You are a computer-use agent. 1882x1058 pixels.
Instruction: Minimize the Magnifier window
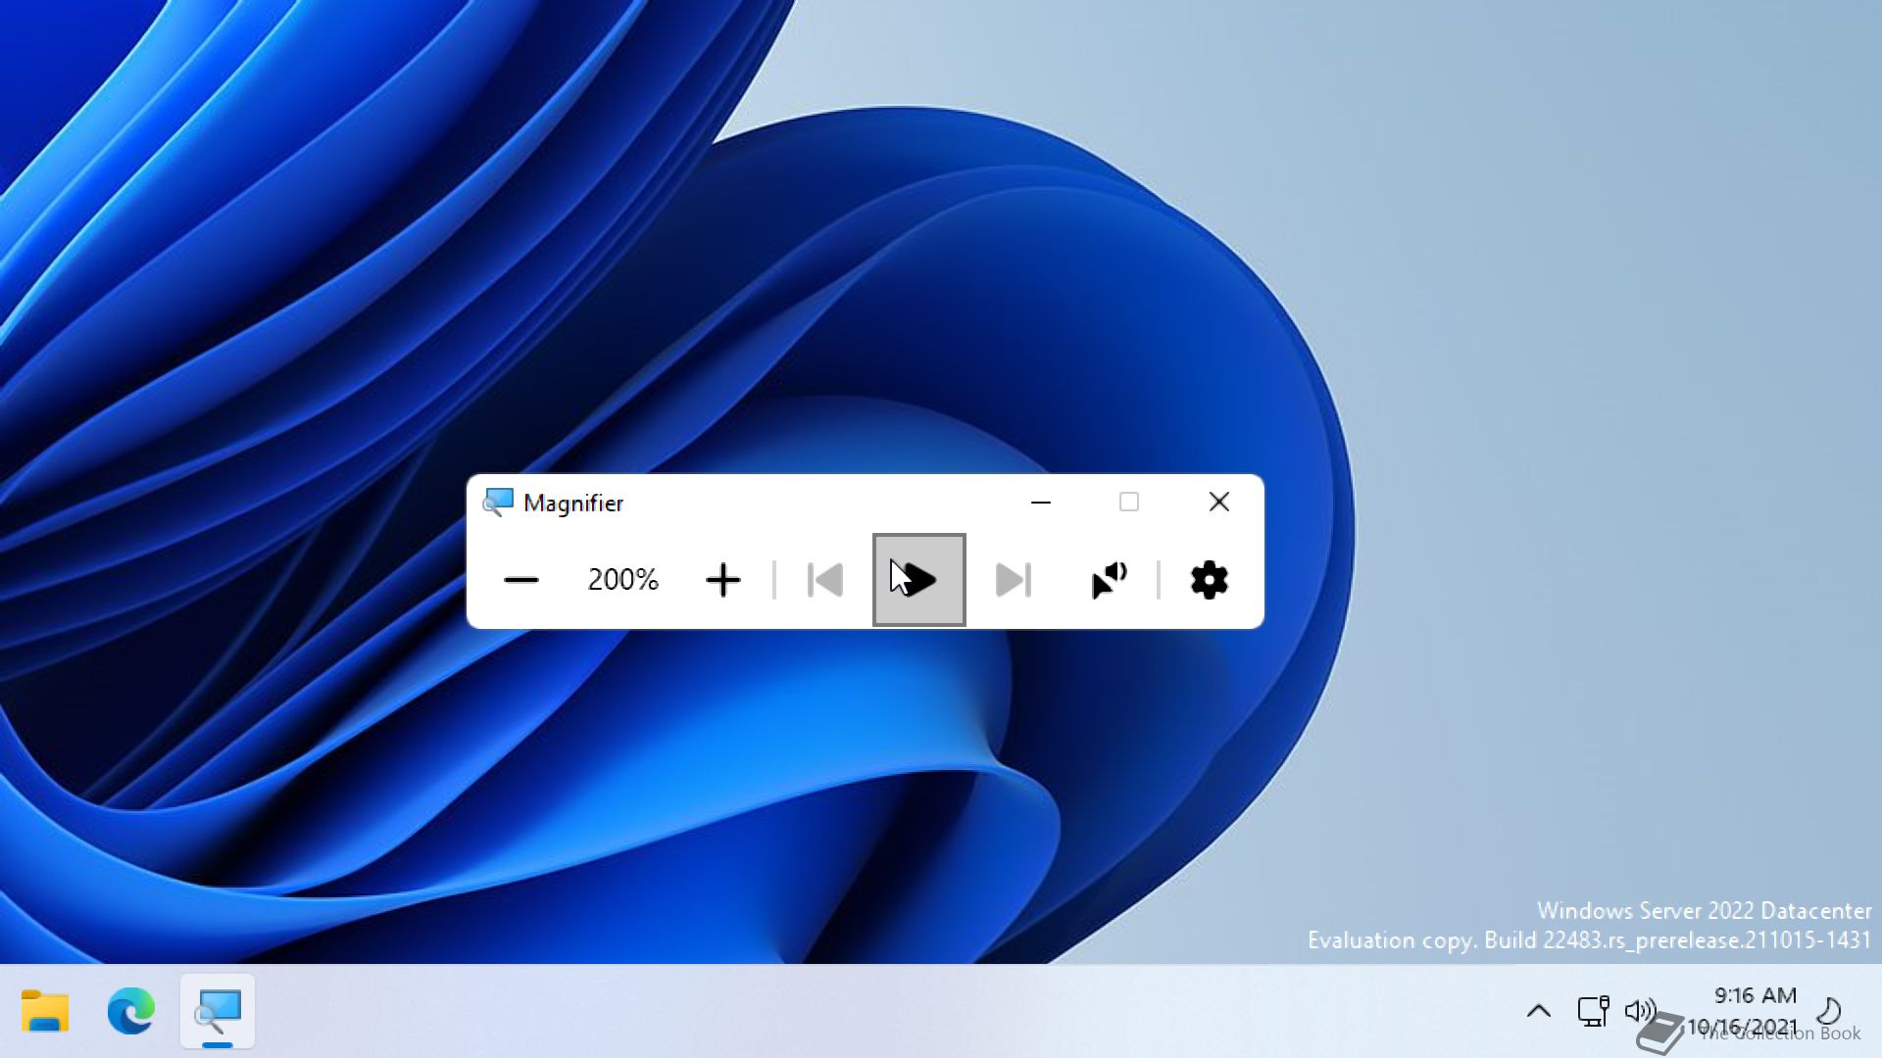coord(1041,503)
